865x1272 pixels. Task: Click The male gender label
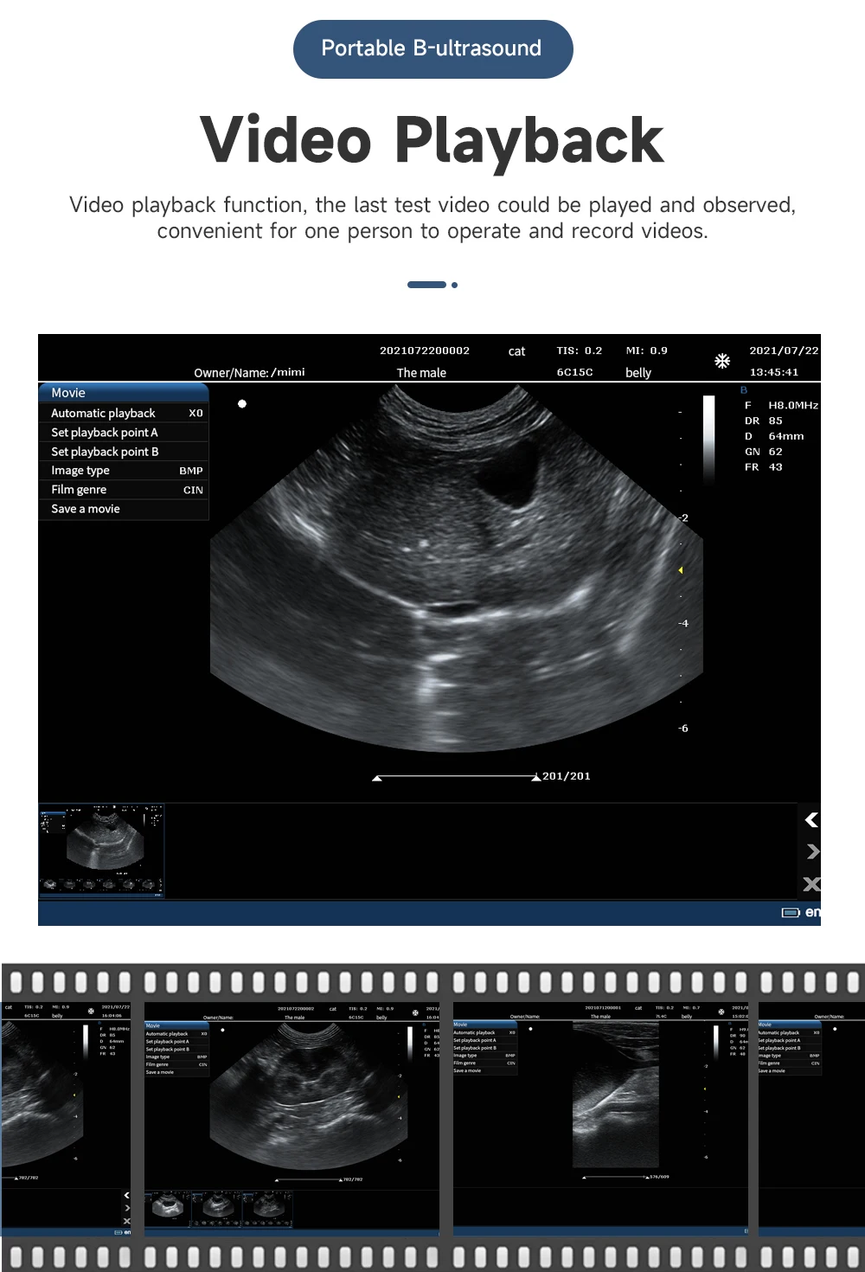[421, 373]
